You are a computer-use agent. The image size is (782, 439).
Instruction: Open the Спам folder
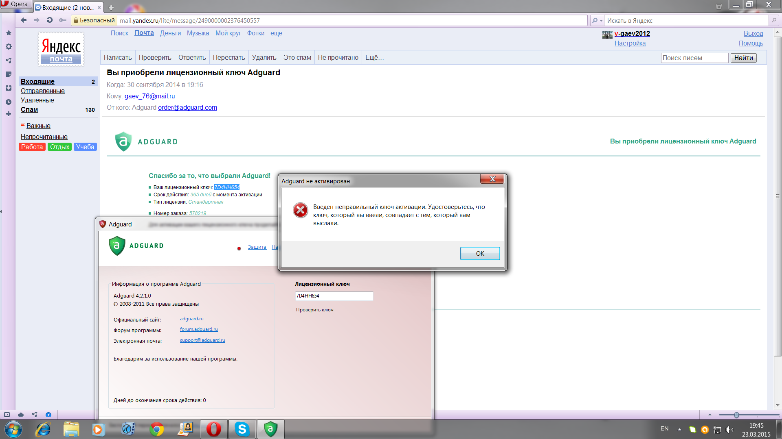click(29, 110)
